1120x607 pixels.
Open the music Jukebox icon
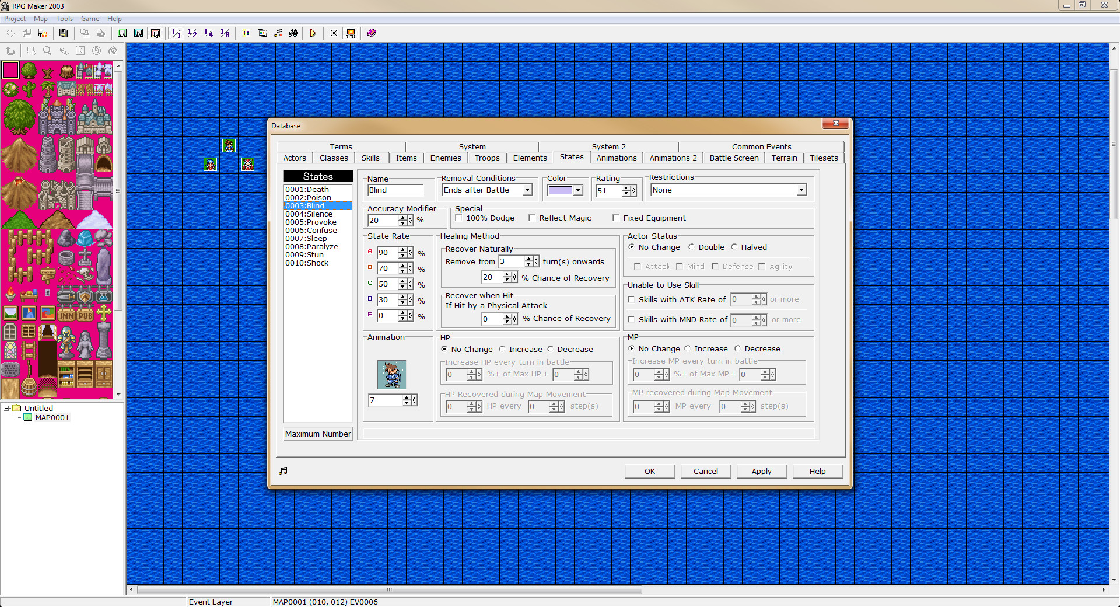(x=278, y=33)
